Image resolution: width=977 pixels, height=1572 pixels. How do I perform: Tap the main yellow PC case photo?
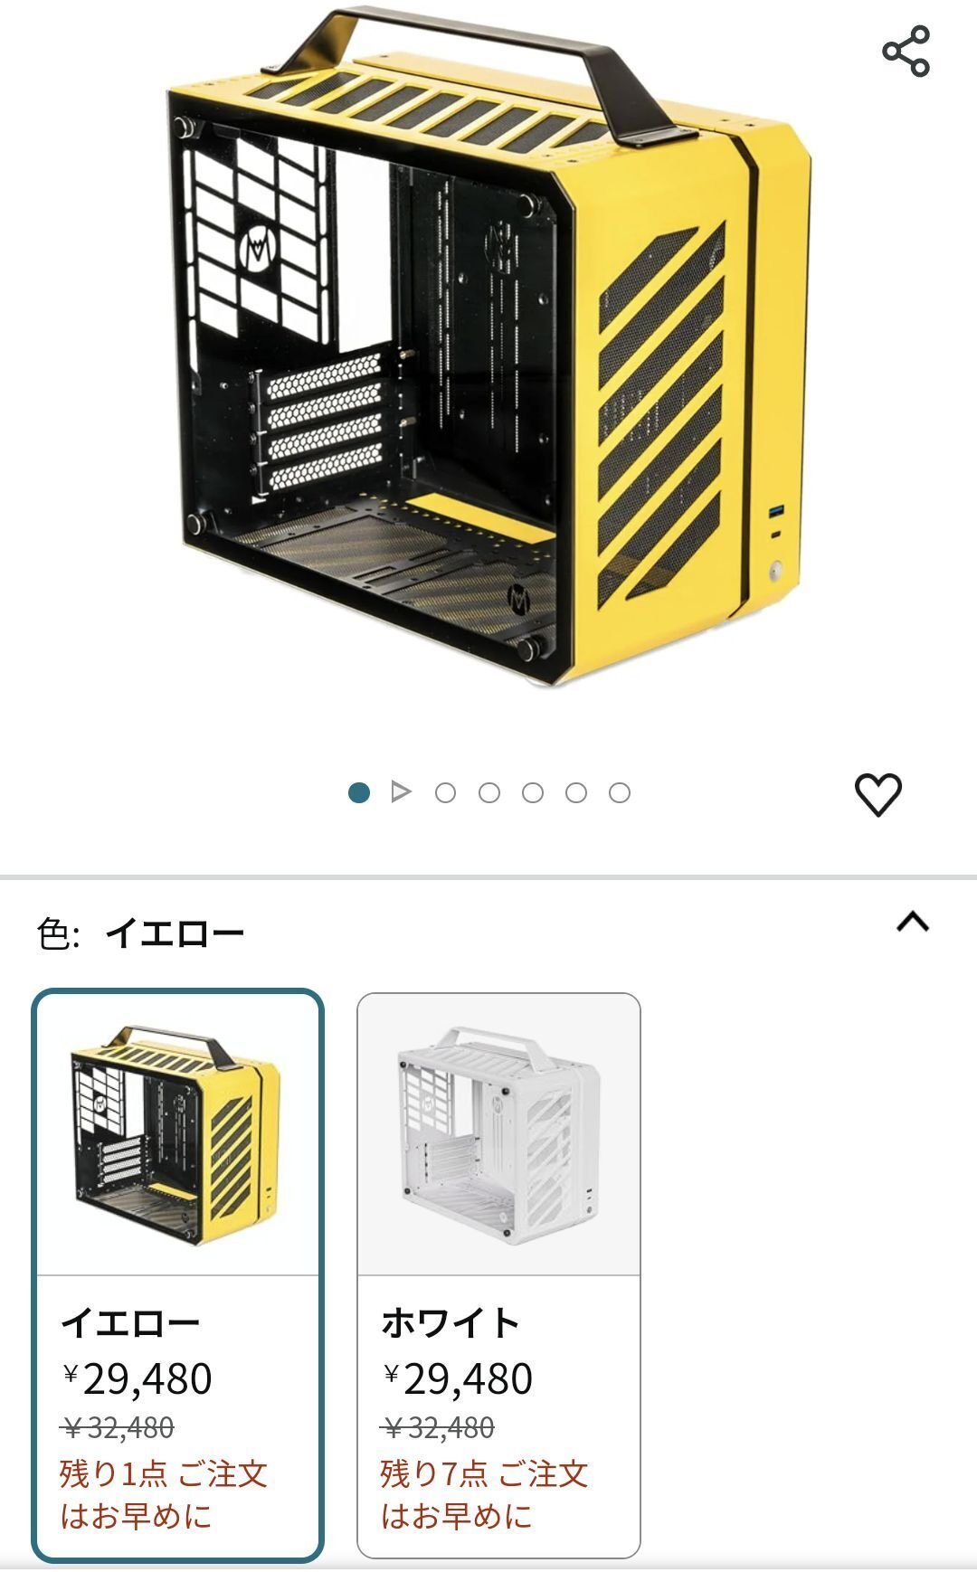(488, 347)
